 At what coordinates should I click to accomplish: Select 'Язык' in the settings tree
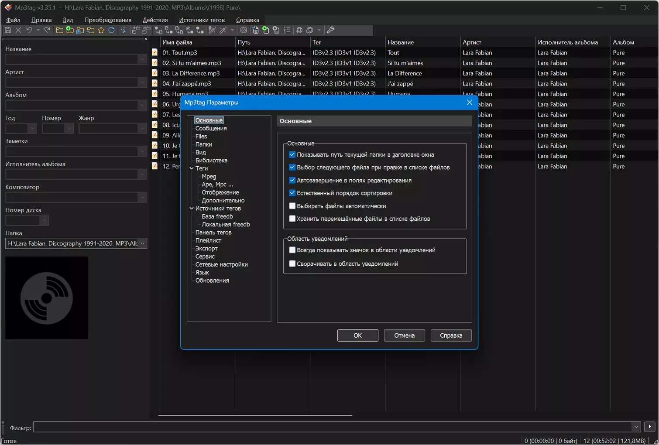pyautogui.click(x=202, y=273)
